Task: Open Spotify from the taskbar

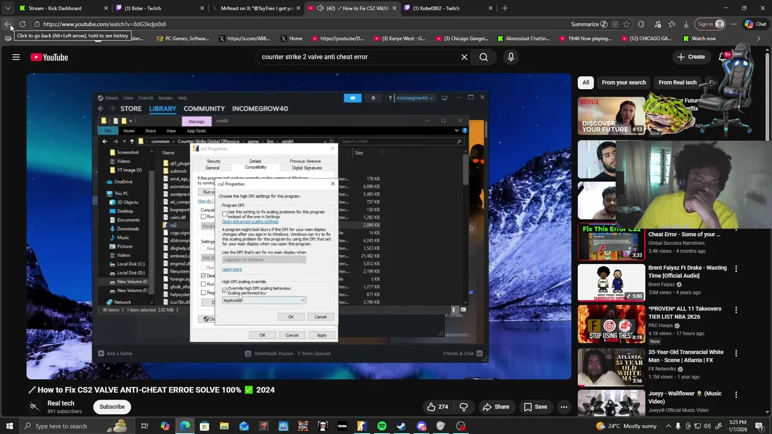Action: coord(382,426)
